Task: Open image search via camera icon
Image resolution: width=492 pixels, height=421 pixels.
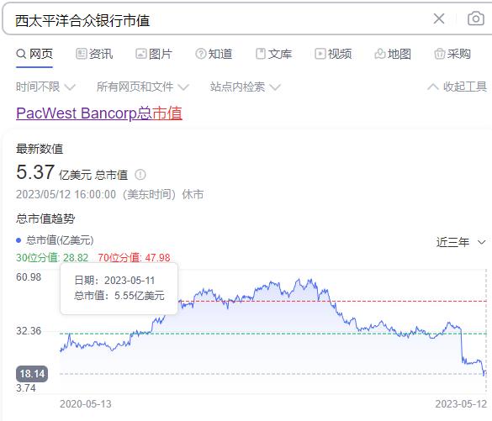Action: coord(476,18)
